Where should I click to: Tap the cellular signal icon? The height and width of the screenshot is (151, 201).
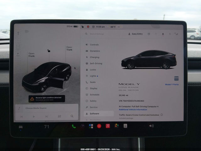pos(176,34)
